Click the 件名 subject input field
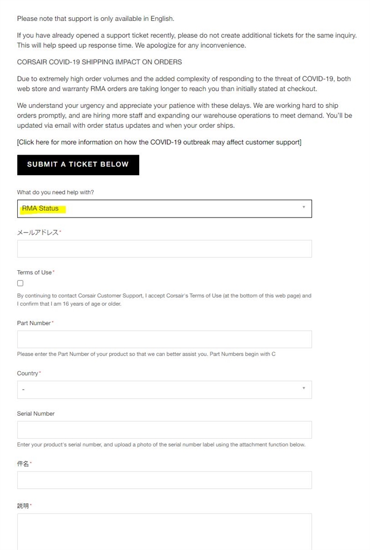Screen dimensions: 370x550 click(x=164, y=480)
